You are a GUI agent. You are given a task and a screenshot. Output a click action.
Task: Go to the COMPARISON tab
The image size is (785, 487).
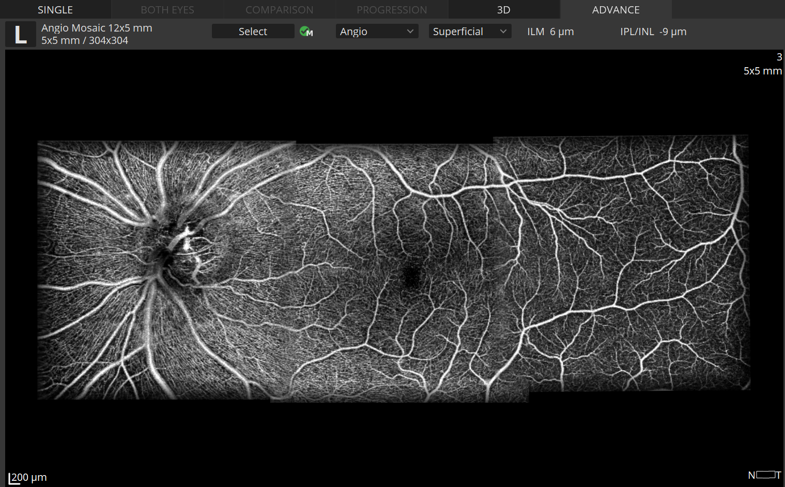coord(279,10)
